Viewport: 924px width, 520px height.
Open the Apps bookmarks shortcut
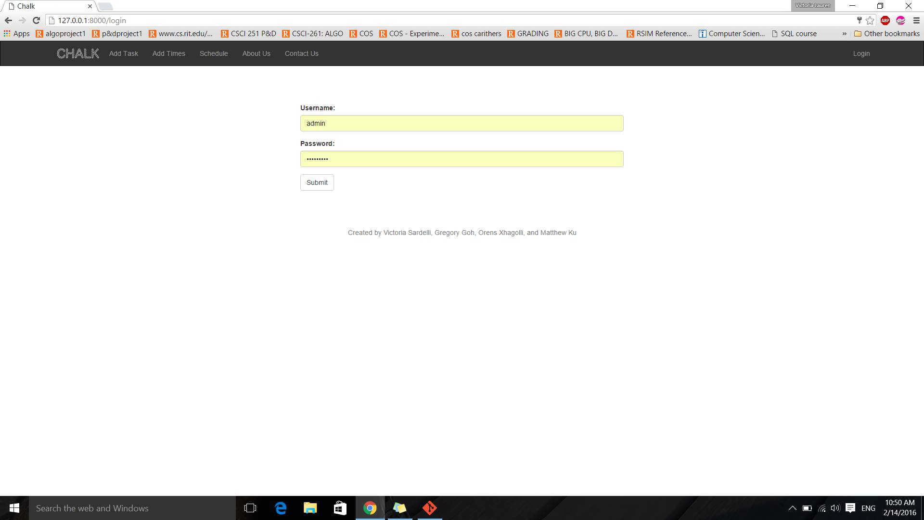pyautogui.click(x=17, y=34)
